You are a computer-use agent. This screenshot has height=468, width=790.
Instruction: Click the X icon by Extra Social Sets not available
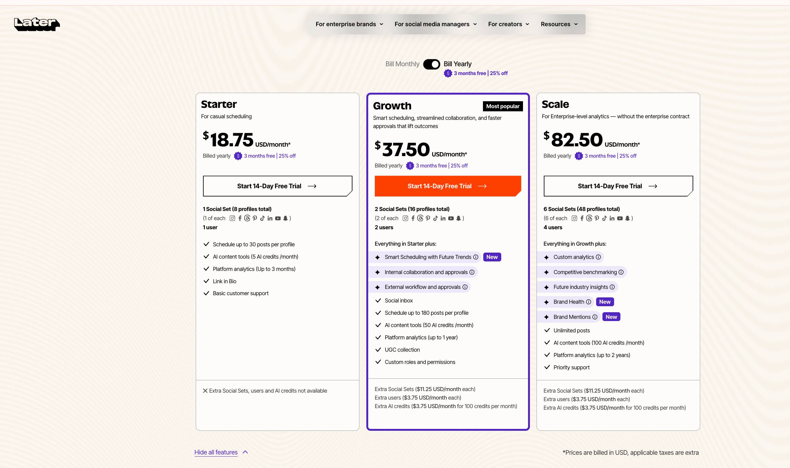pos(205,391)
